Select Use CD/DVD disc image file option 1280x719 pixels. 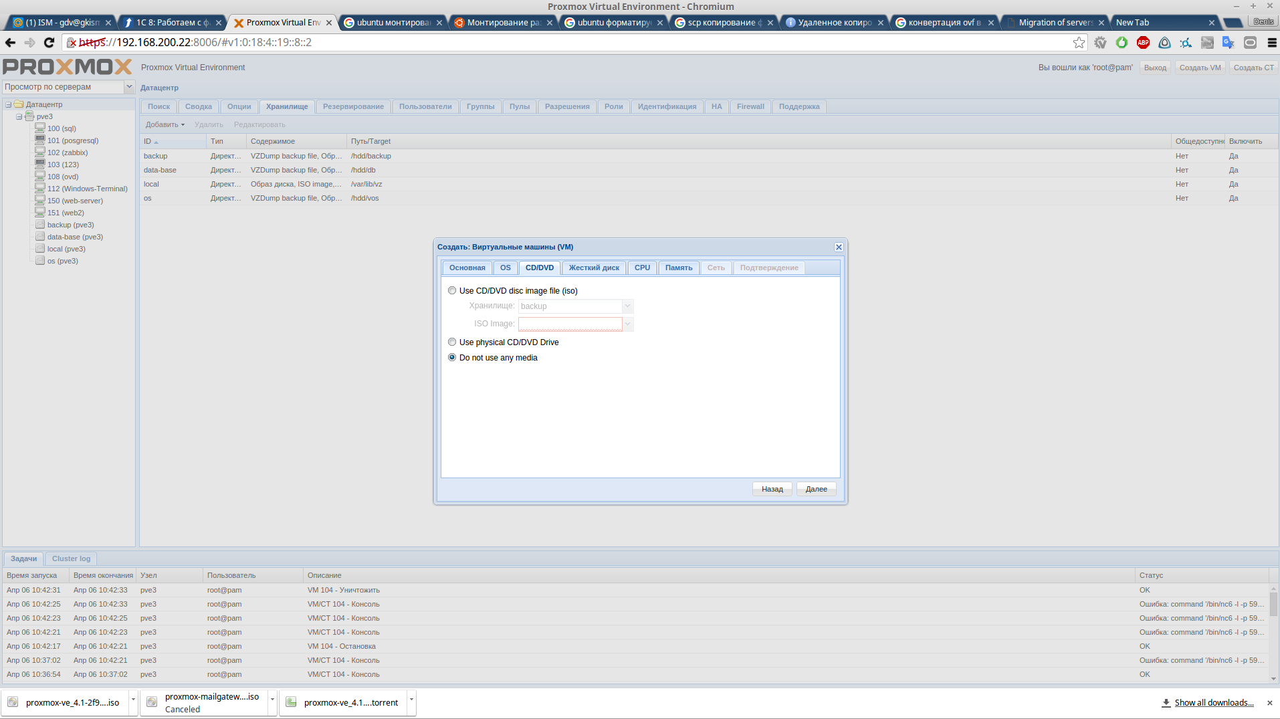coord(452,291)
